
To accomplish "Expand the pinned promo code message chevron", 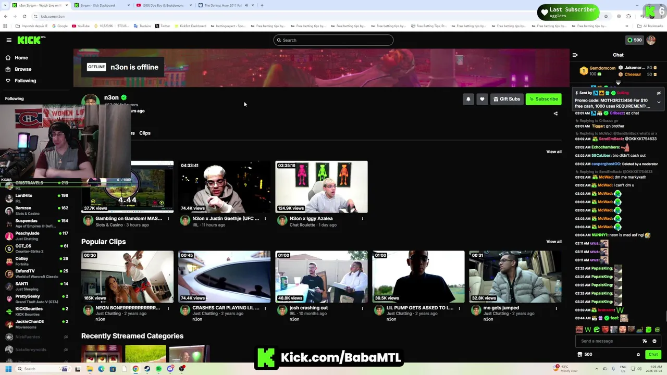I will [659, 102].
